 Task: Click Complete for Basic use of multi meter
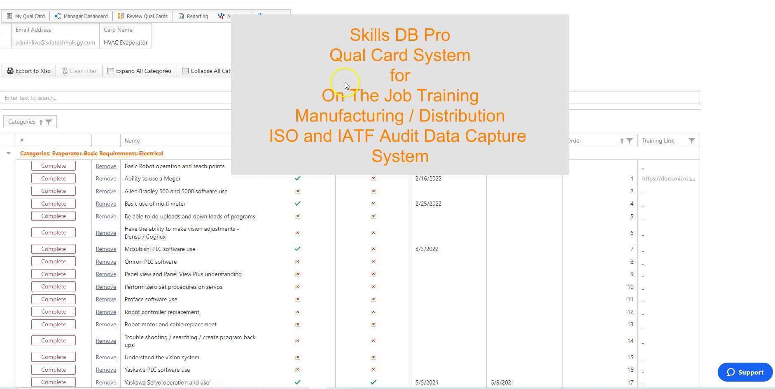point(53,203)
